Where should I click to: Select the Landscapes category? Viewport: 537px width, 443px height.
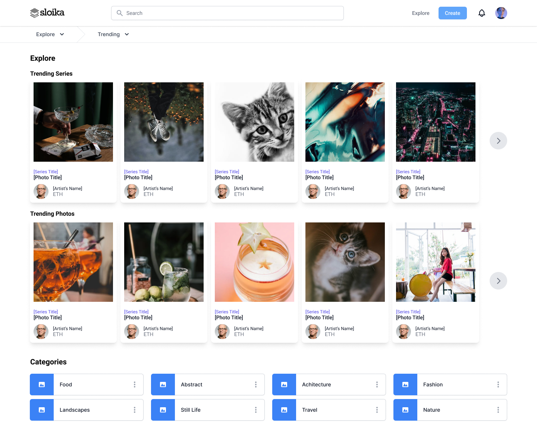[x=87, y=410]
